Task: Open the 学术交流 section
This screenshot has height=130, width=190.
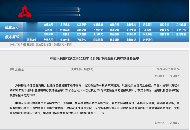Action: click(x=115, y=30)
